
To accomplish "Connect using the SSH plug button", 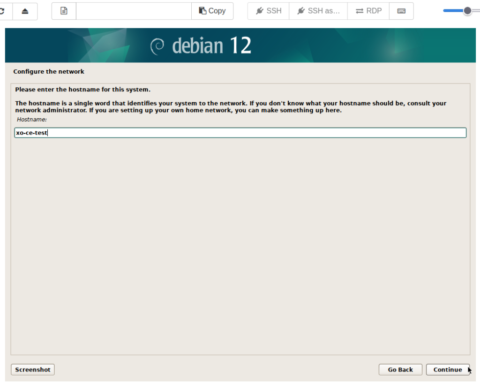I will tap(268, 11).
